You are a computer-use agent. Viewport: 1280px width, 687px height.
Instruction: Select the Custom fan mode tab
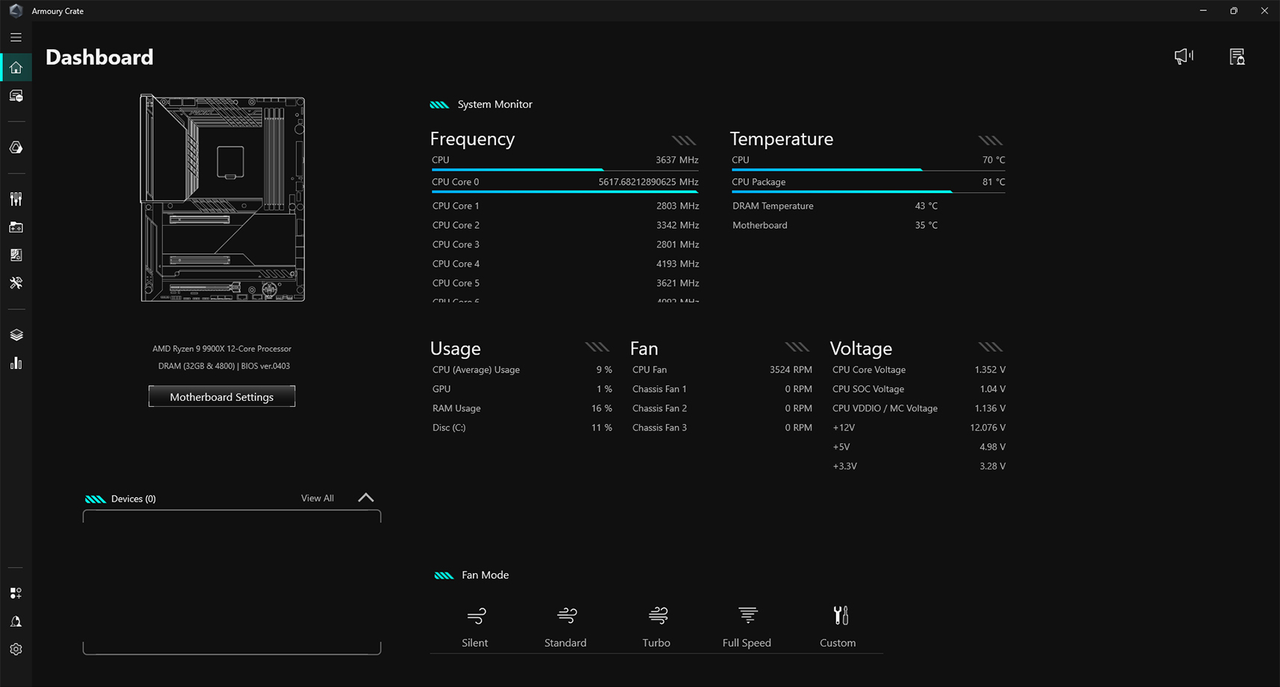pyautogui.click(x=838, y=626)
